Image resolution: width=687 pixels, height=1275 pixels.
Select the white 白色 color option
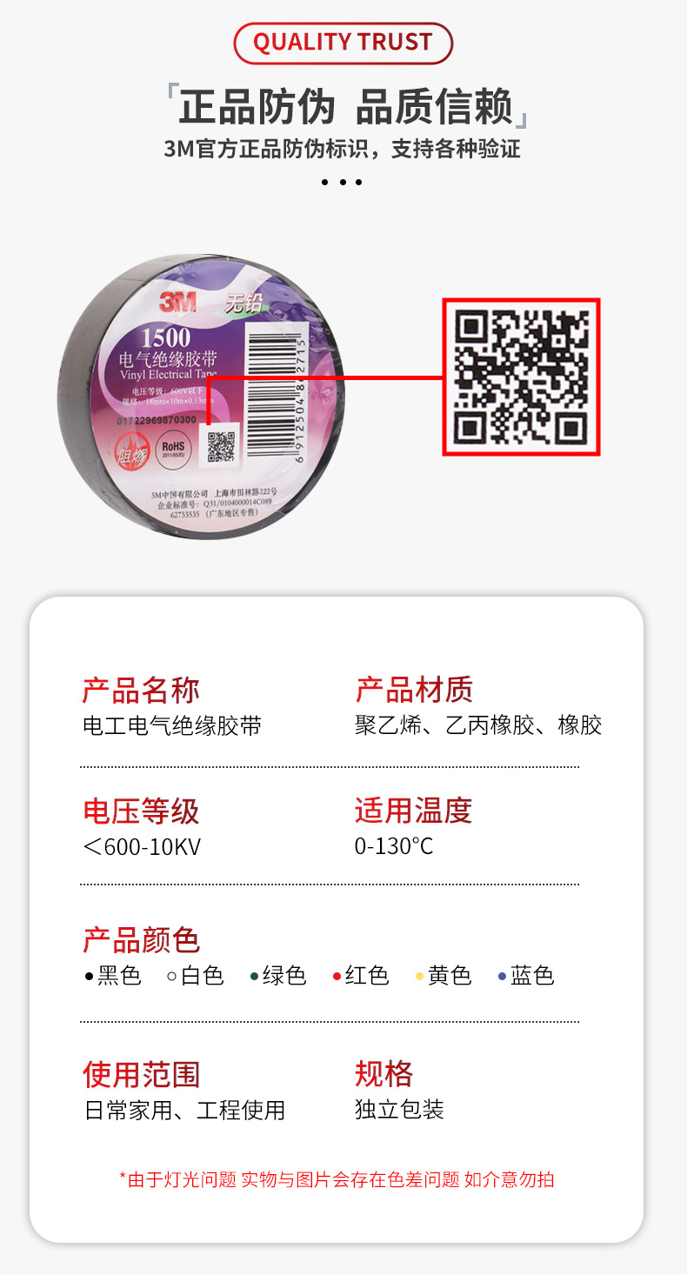[195, 976]
